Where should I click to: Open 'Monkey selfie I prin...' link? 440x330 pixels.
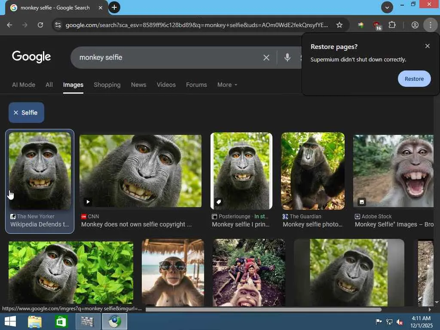tap(241, 224)
